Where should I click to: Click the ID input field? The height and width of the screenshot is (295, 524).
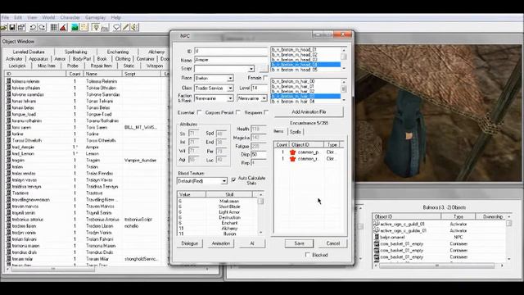(x=231, y=51)
